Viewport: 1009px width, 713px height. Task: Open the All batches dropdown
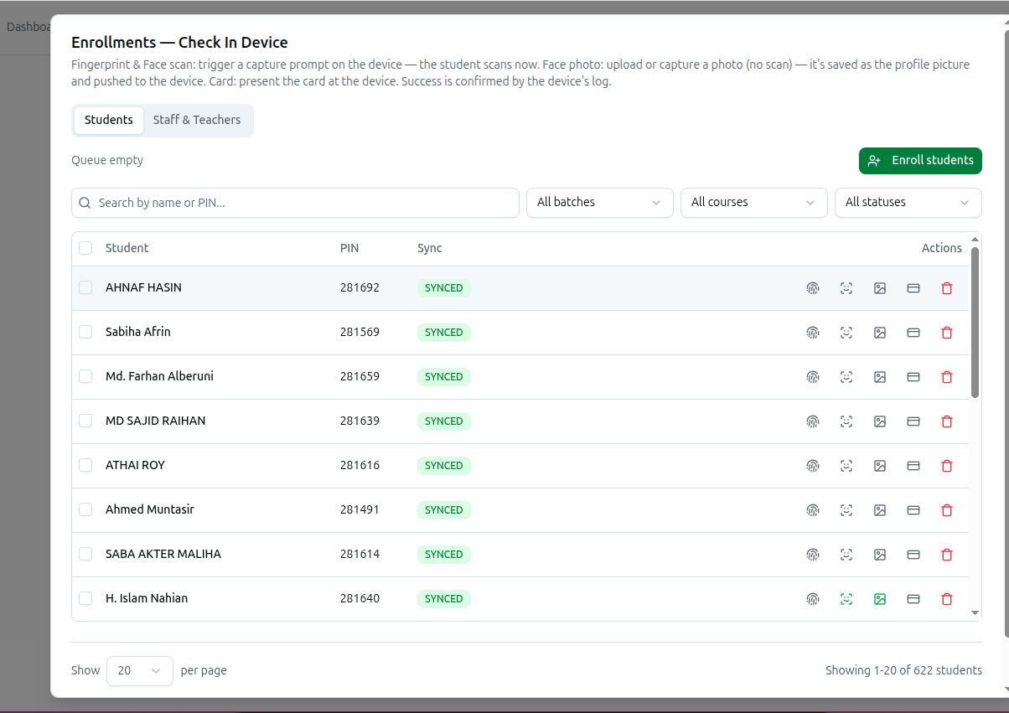tap(600, 203)
